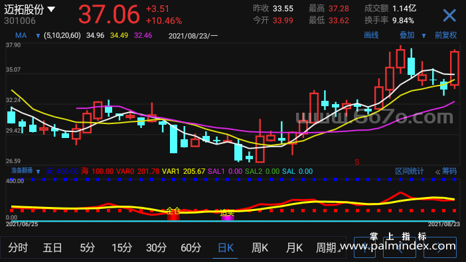
Task: Select the 60分 period tab
Action: tap(191, 247)
